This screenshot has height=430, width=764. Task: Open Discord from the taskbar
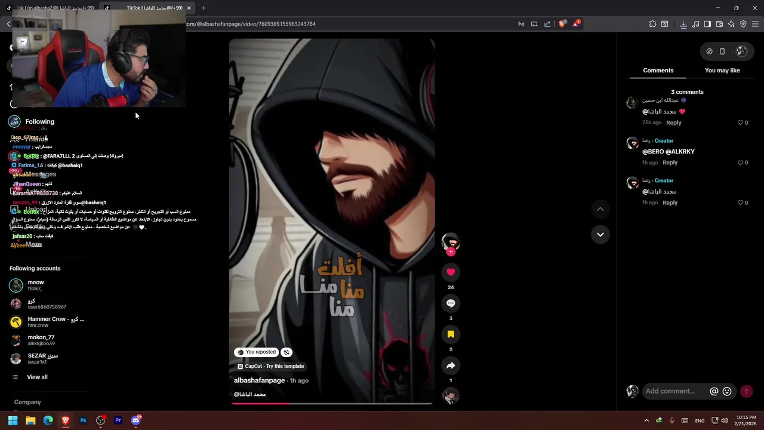point(135,420)
